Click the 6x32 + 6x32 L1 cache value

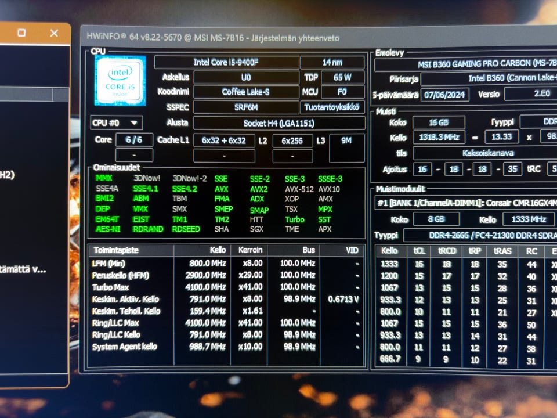(x=224, y=140)
